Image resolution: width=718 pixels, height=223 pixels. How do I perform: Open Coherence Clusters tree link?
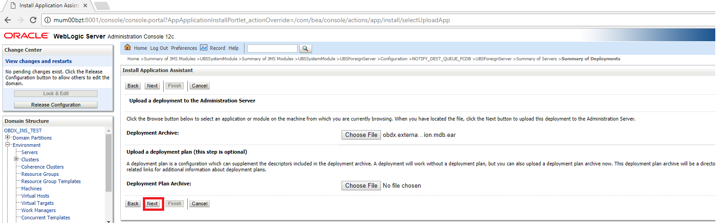[43, 167]
